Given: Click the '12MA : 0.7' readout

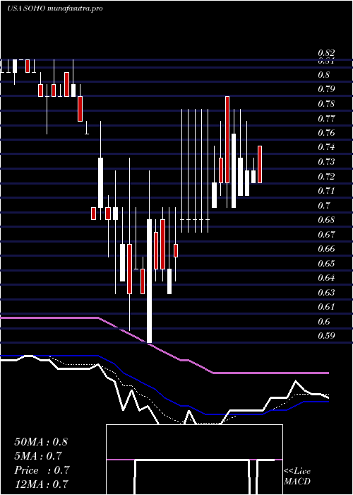Looking at the screenshot, I should coord(41,484).
